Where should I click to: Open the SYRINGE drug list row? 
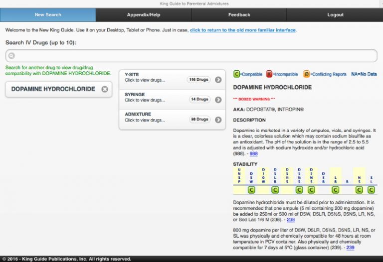pos(172,100)
